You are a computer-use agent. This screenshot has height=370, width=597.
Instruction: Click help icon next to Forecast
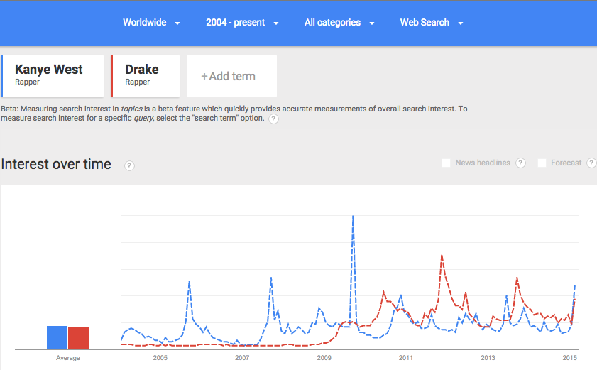point(591,163)
